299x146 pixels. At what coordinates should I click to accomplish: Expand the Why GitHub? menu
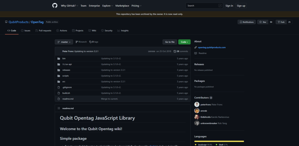point(69,6)
